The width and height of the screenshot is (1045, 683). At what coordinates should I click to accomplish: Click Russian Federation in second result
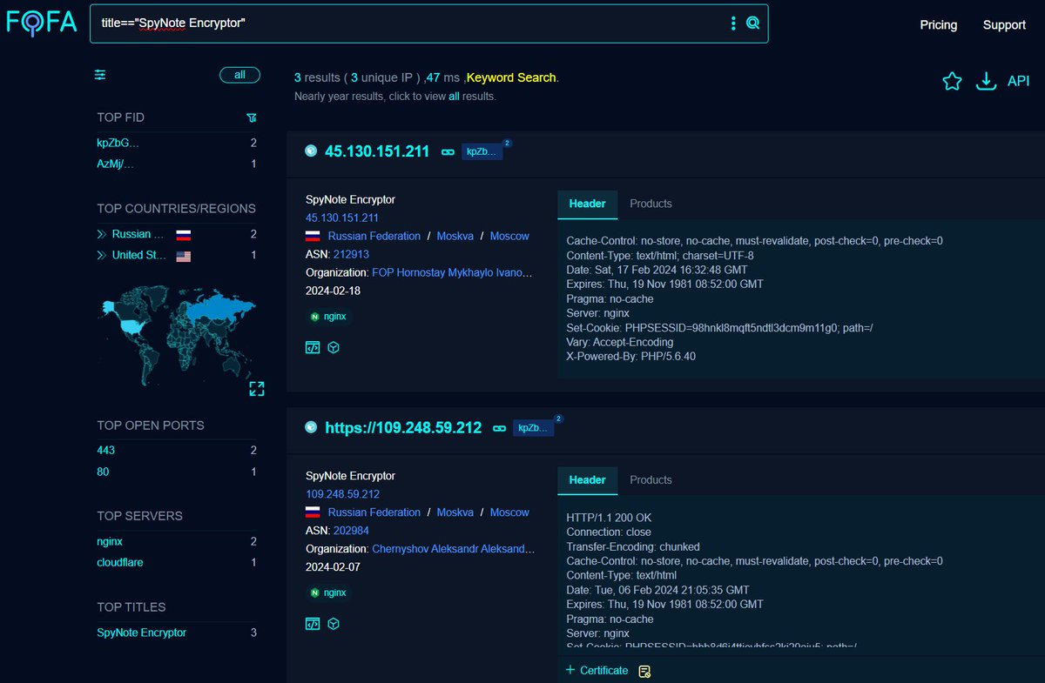click(374, 512)
